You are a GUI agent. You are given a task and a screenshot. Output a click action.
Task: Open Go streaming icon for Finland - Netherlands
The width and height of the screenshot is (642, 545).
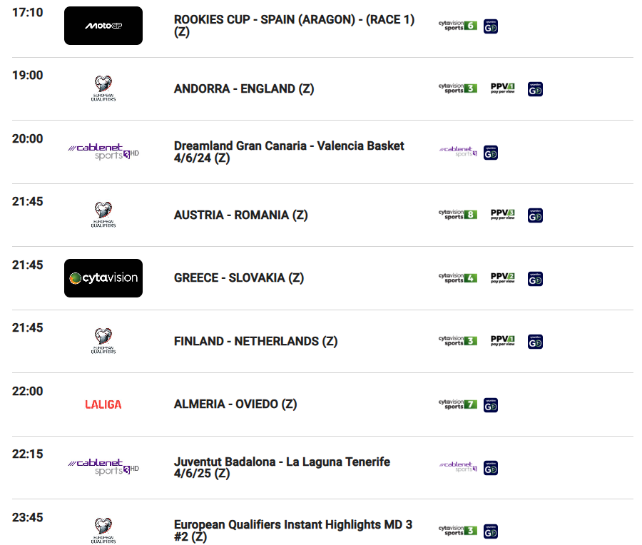tap(535, 342)
